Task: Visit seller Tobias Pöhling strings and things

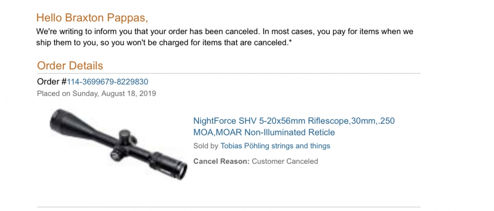Action: (x=275, y=146)
